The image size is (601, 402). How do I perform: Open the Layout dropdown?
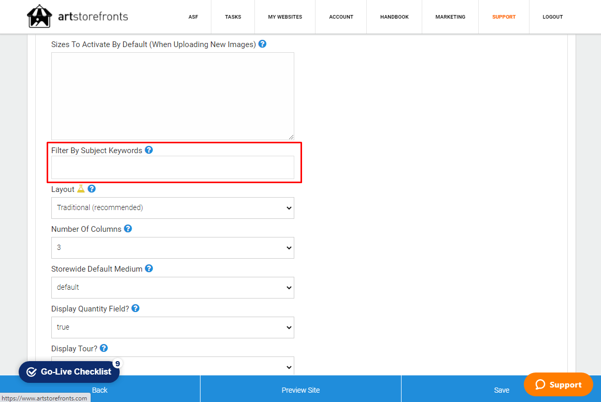point(173,208)
